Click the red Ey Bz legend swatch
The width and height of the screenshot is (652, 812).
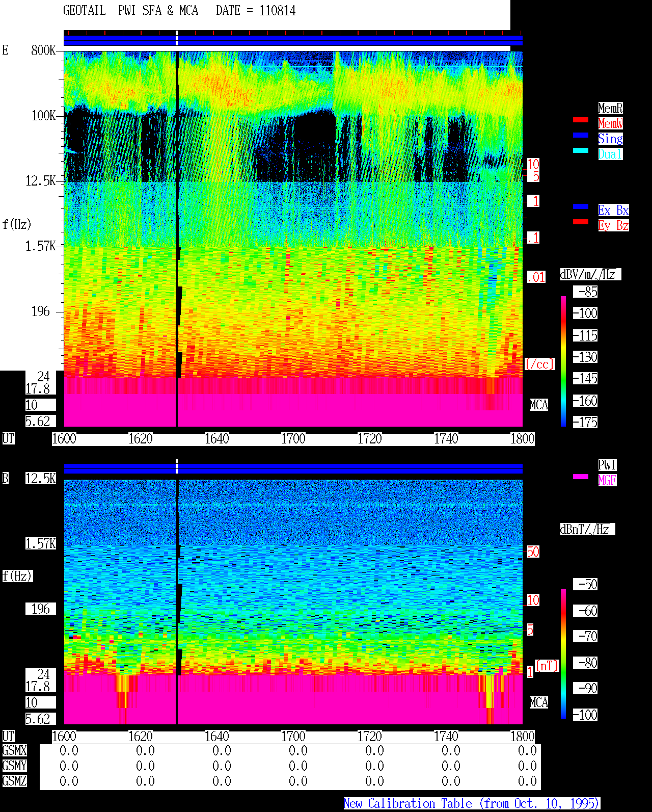coord(581,222)
